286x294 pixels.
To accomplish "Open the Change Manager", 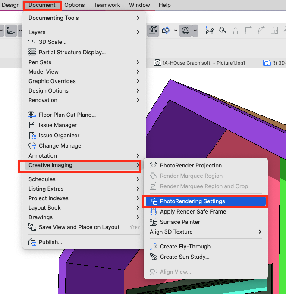I will [x=84, y=145].
